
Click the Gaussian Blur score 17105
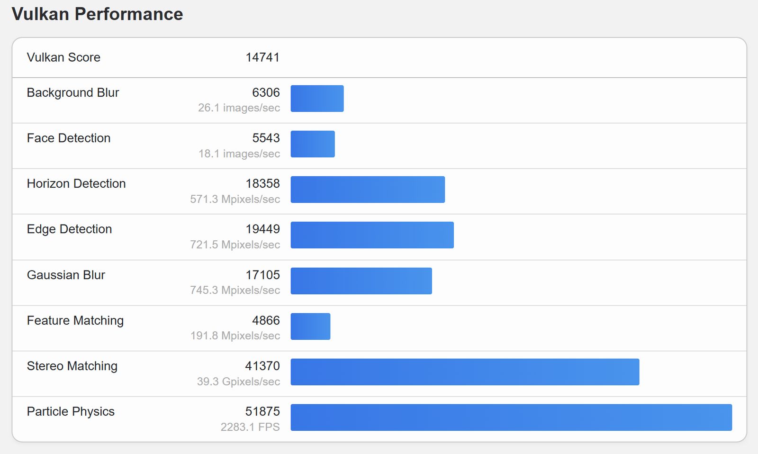coord(262,275)
